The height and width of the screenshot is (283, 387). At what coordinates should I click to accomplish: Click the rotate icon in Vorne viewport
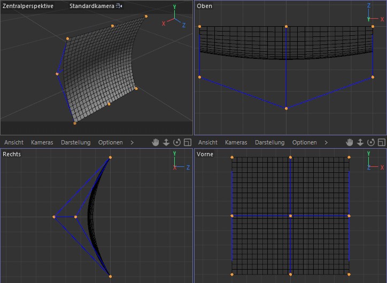pos(370,142)
